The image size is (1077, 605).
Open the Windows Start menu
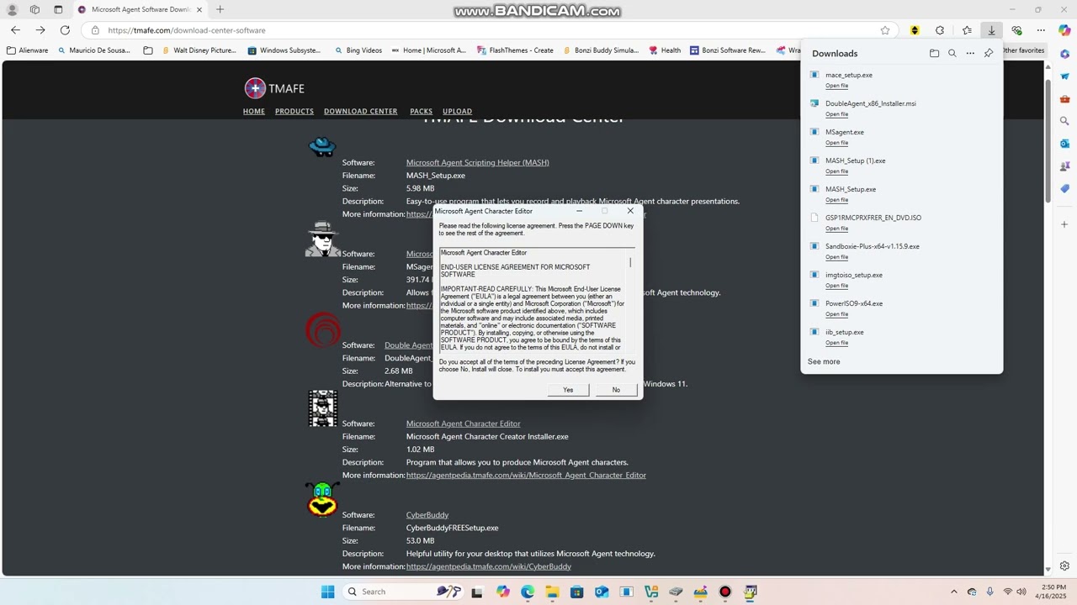pos(327,592)
